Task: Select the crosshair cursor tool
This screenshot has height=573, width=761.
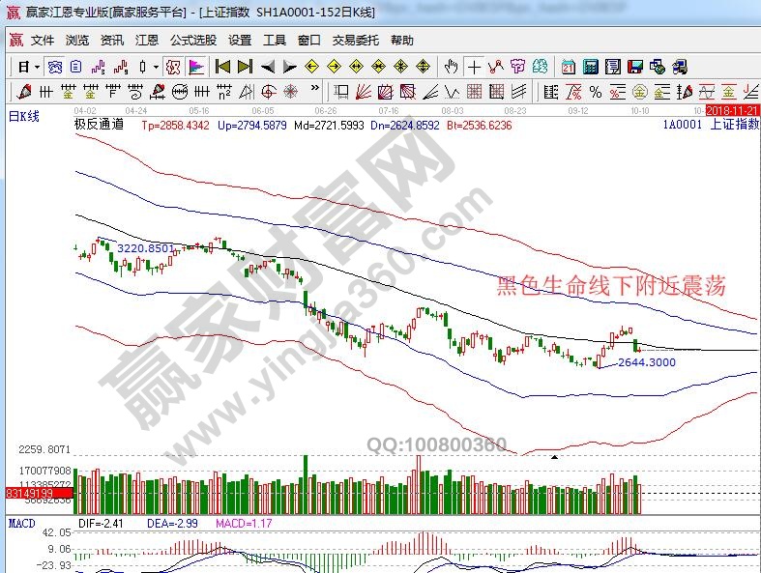Action: [x=474, y=67]
